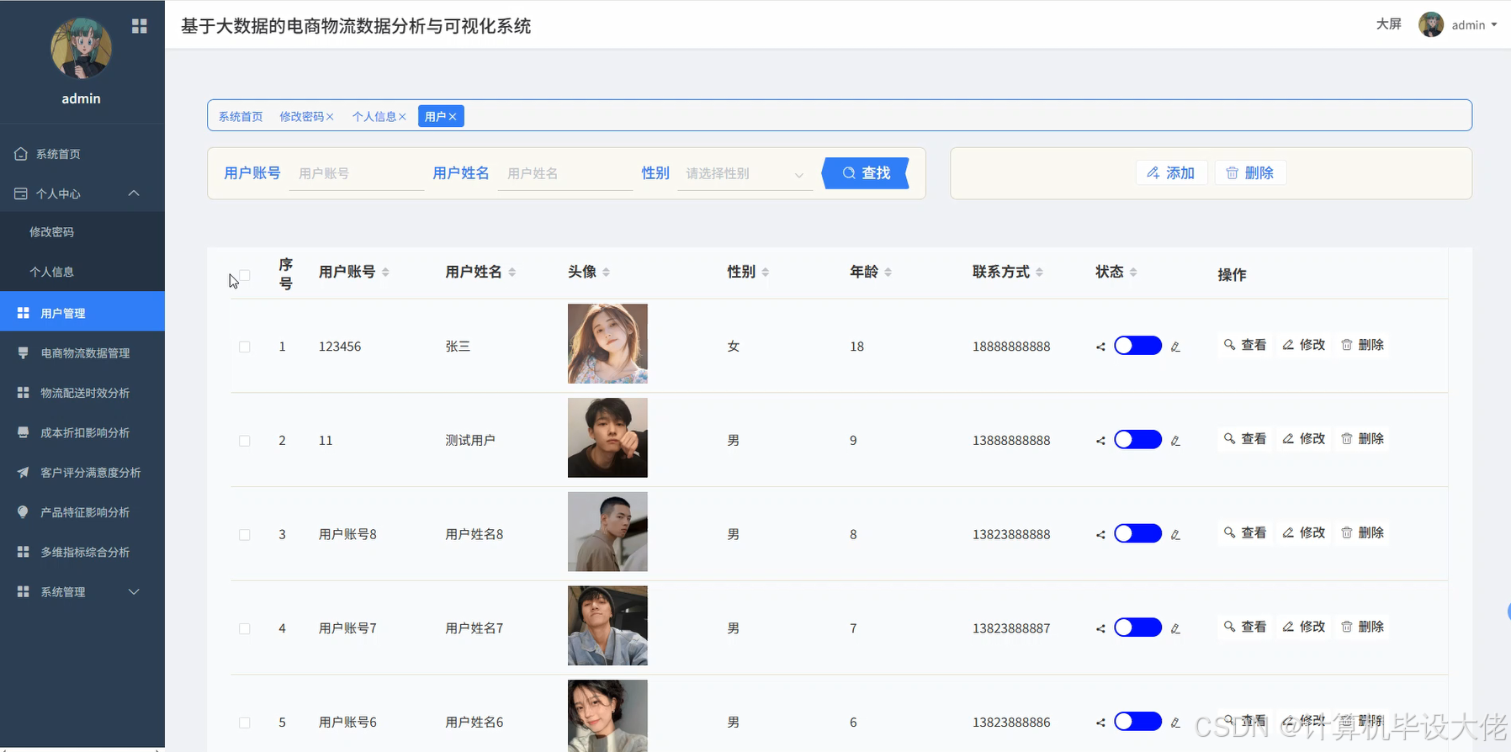The width and height of the screenshot is (1511, 752).
Task: Toggle the status switch for 张三
Action: [1137, 346]
